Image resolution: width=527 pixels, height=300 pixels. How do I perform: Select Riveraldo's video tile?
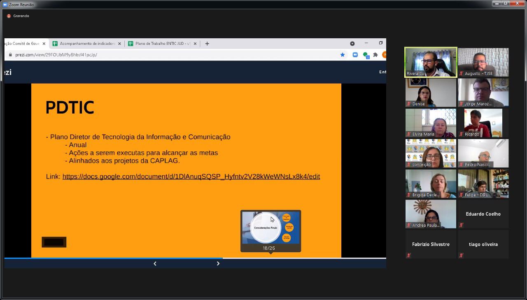(x=431, y=62)
